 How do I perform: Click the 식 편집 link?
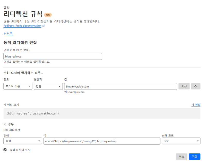pyautogui.click(x=196, y=105)
